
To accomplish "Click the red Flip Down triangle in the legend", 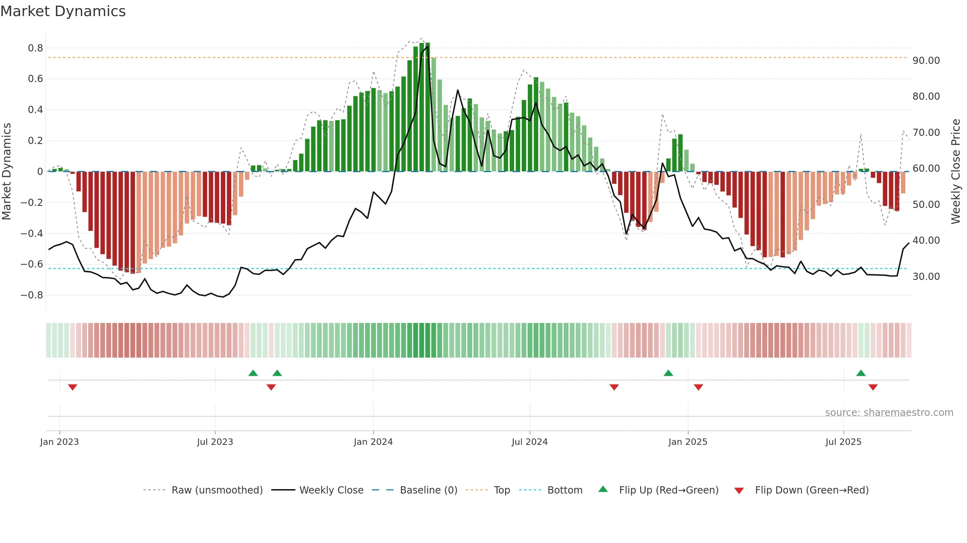I will (x=739, y=491).
